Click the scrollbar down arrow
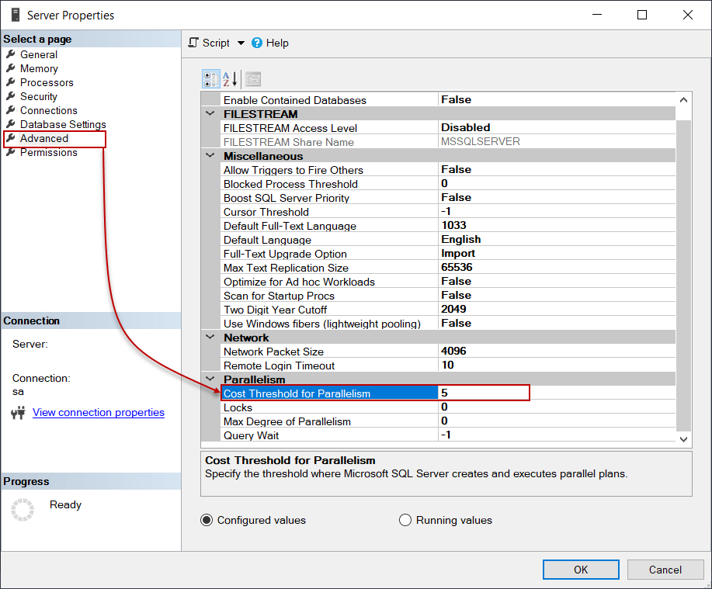 point(682,438)
